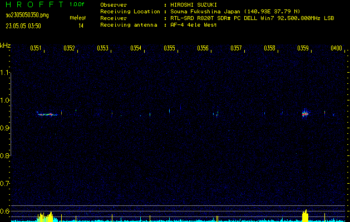Click the long meteor echo near 0351

48,114
